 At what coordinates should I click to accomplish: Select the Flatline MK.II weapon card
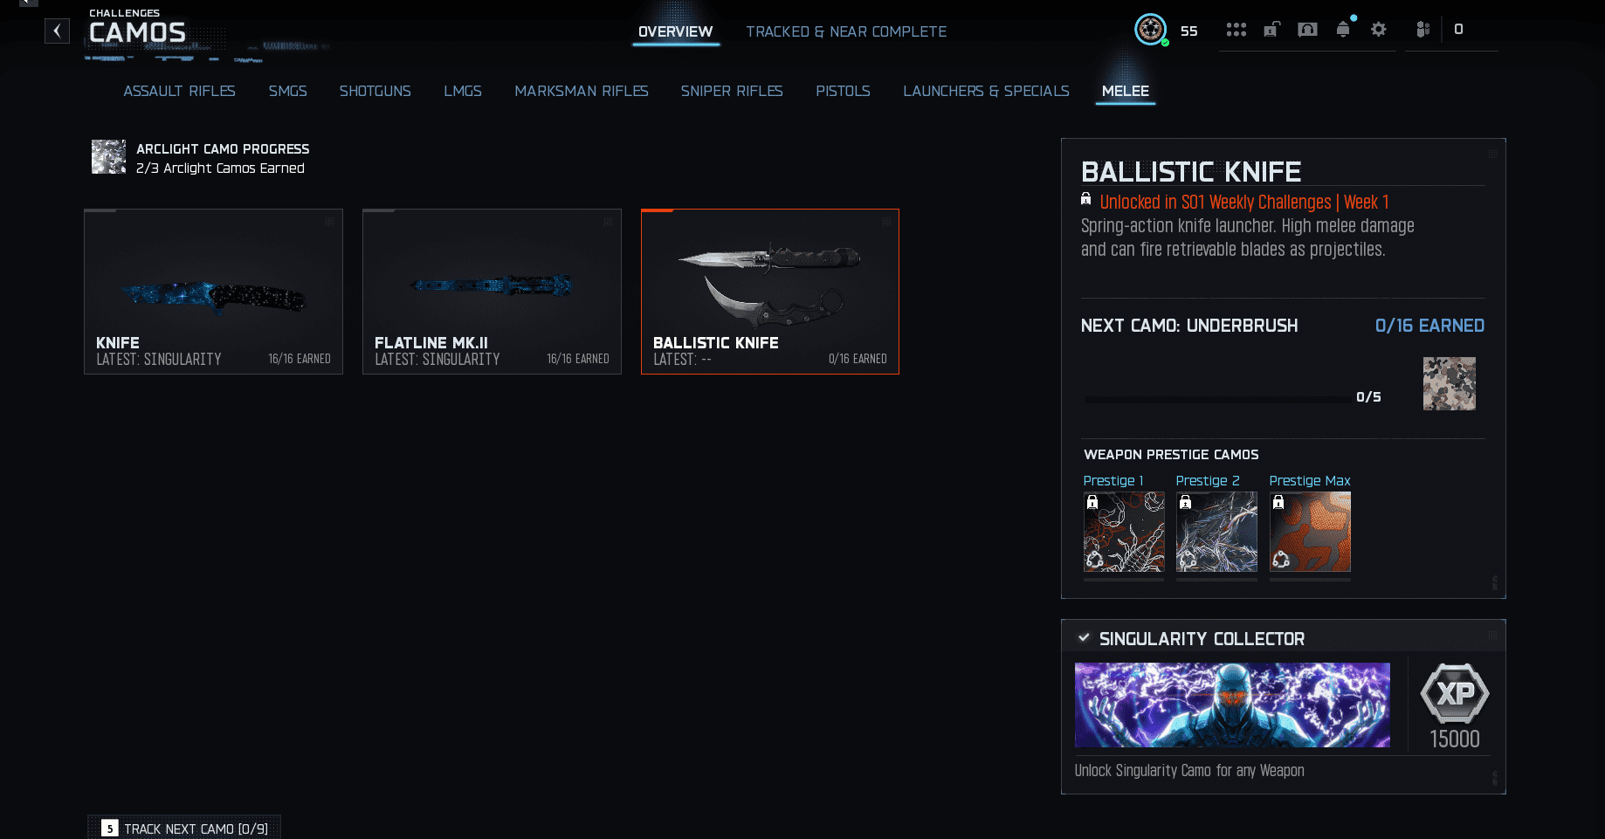492,291
